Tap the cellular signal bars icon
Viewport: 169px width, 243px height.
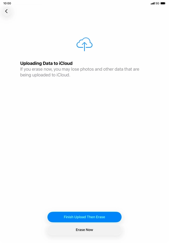152,3
